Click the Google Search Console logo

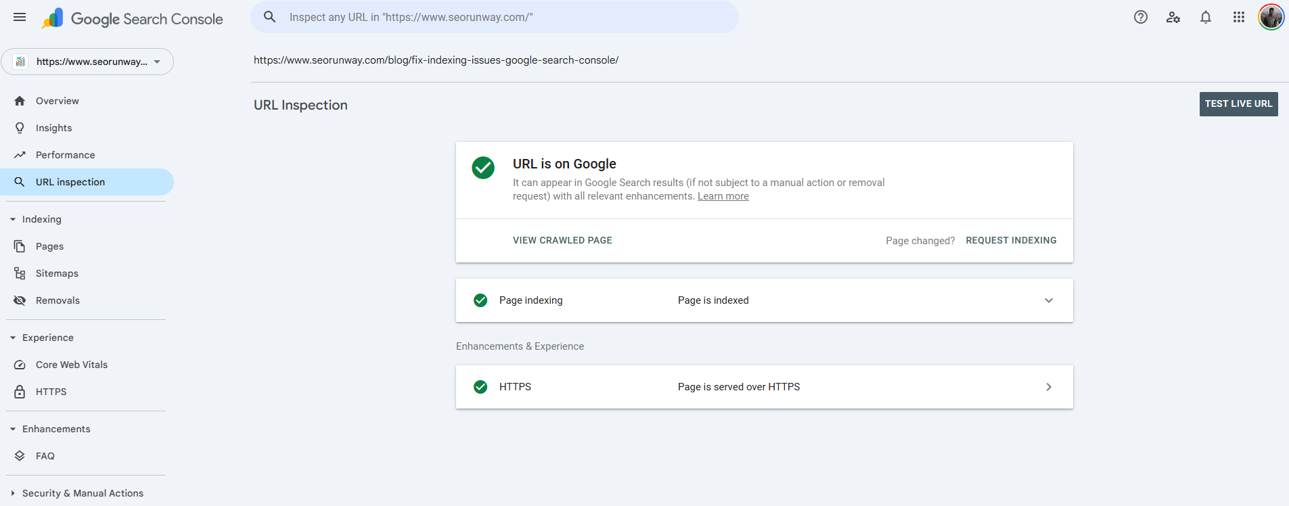pyautogui.click(x=132, y=18)
